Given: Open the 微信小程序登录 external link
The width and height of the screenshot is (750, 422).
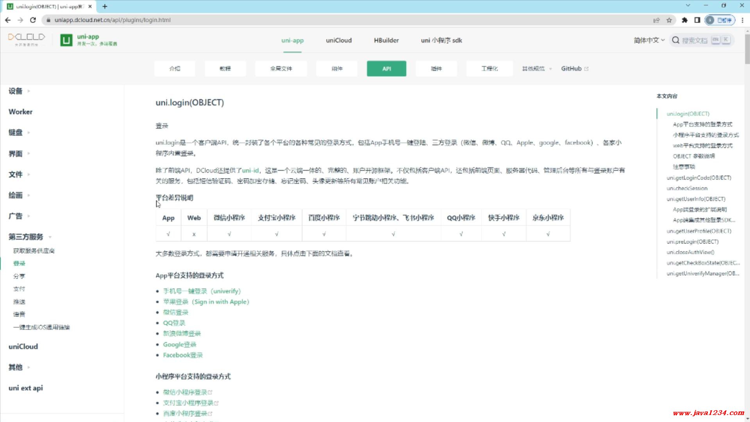Looking at the screenshot, I should tap(187, 392).
